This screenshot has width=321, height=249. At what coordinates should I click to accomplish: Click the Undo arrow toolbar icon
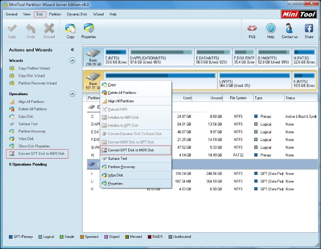pyautogui.click(x=30, y=28)
